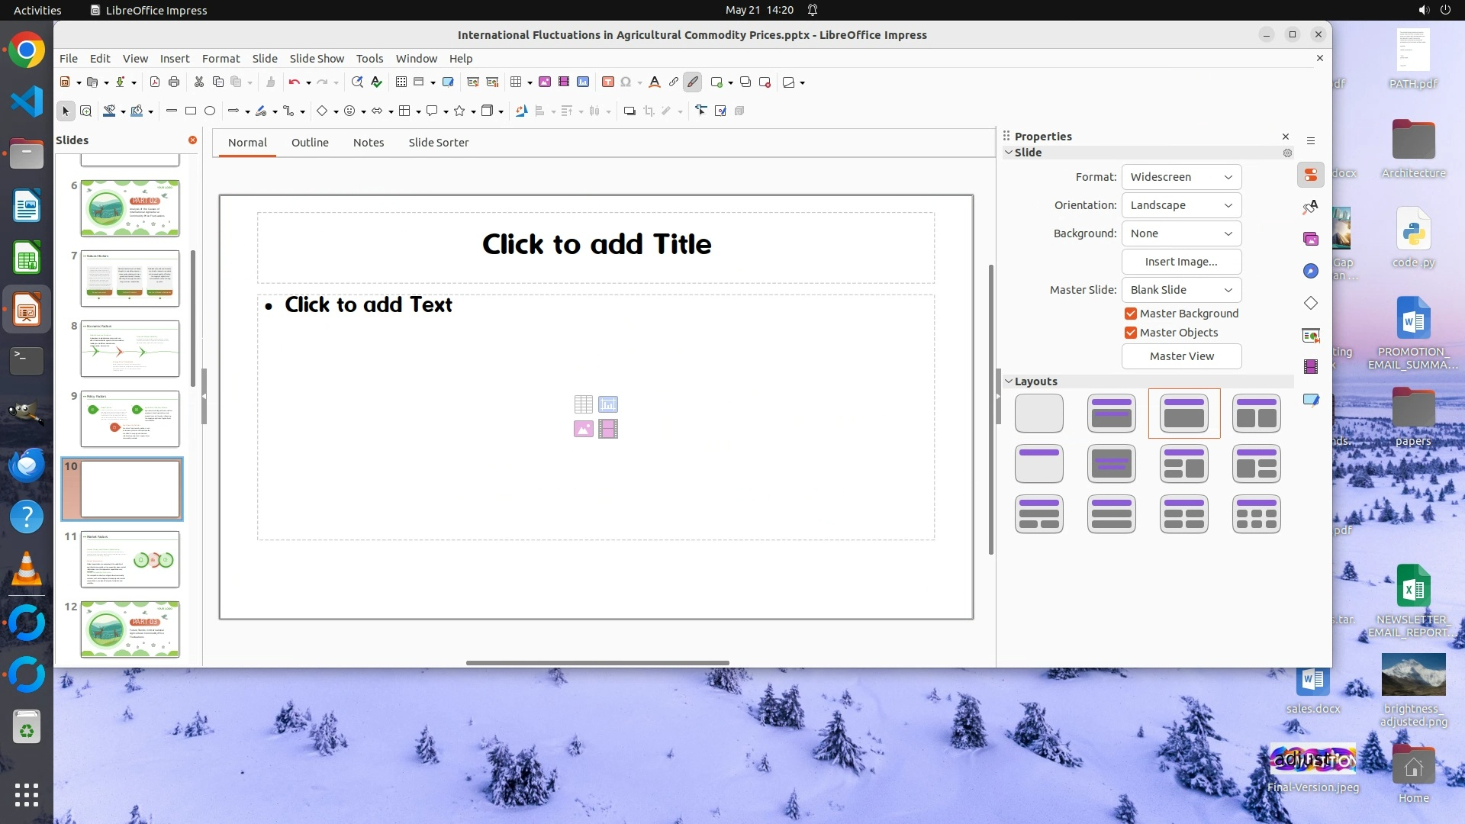1465x824 pixels.
Task: Open the Slide Show menu
Action: click(x=317, y=59)
